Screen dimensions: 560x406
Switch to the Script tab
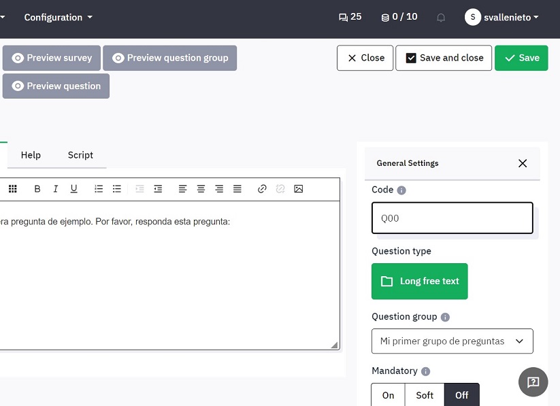coord(80,155)
